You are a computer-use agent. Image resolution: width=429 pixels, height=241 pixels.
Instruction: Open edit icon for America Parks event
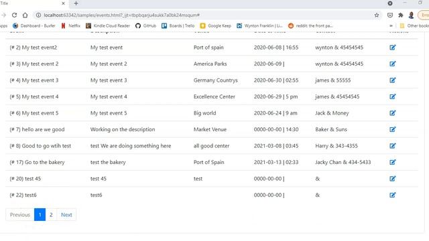[393, 64]
